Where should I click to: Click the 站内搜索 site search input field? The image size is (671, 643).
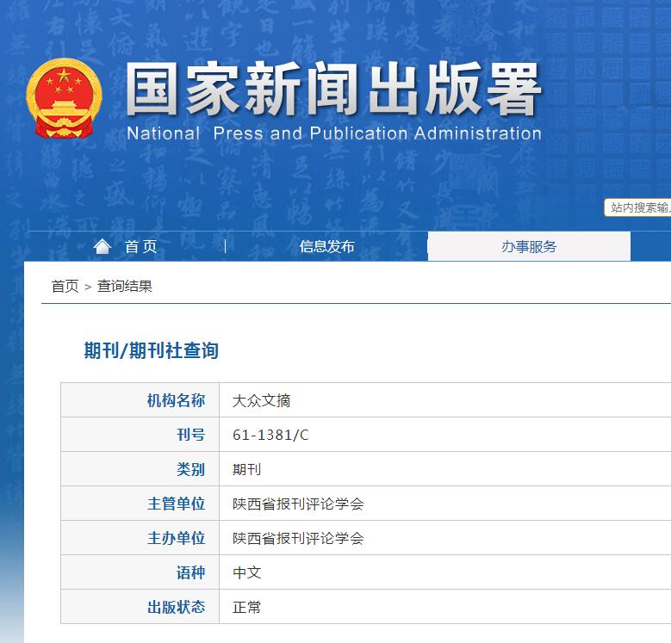click(x=638, y=207)
